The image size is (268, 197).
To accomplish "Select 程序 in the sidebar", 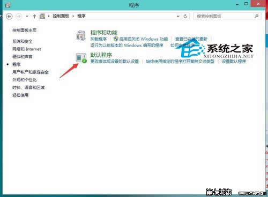I will [17, 64].
